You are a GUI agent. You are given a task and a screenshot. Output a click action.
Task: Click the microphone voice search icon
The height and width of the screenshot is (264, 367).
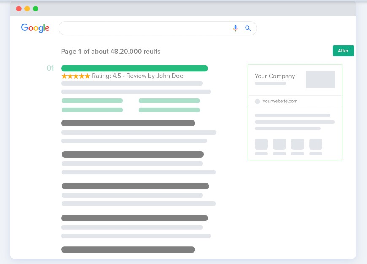pos(235,28)
